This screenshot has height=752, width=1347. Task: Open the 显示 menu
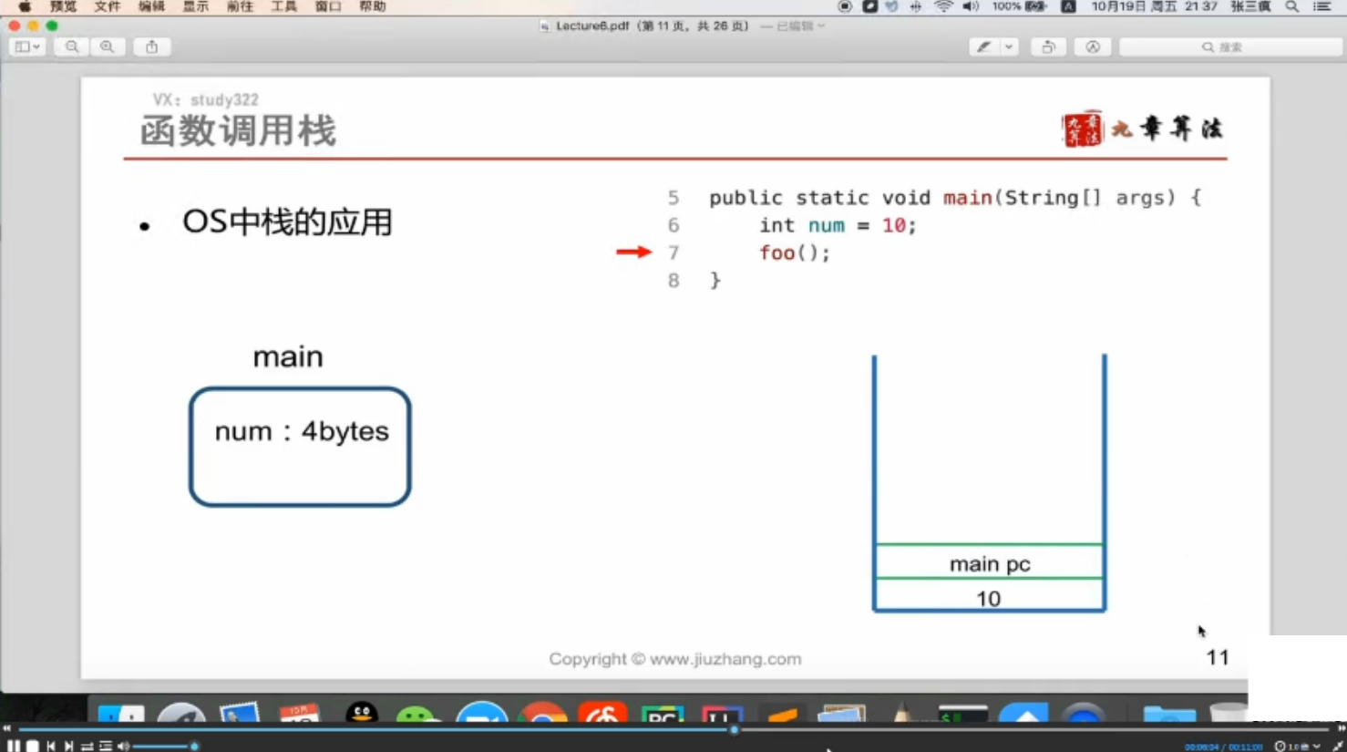(x=194, y=6)
